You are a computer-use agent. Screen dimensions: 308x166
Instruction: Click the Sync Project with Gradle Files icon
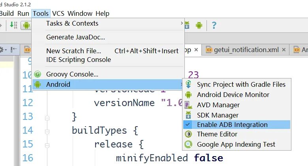[x=189, y=84]
